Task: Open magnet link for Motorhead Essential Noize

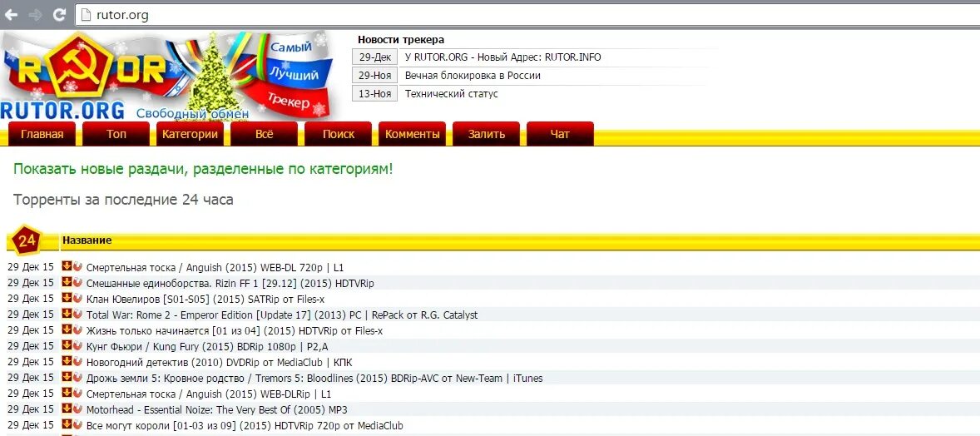Action: coord(77,409)
